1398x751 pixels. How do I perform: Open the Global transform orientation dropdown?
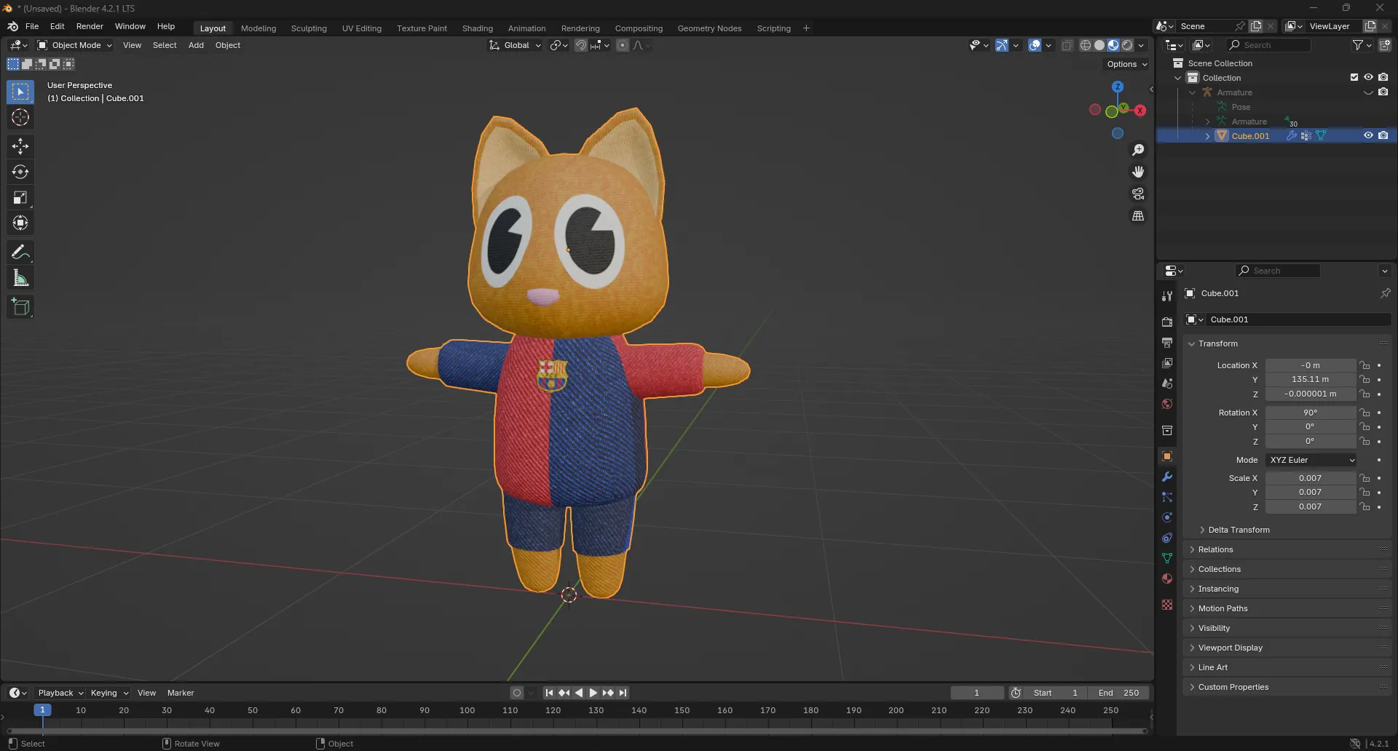coord(515,45)
